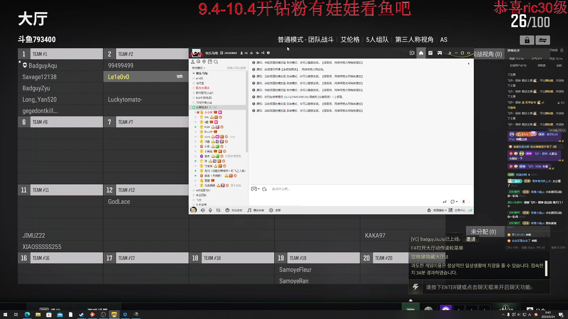568x319 pixels.
Task: Open the user list icon above channel tree
Action: 193,62
